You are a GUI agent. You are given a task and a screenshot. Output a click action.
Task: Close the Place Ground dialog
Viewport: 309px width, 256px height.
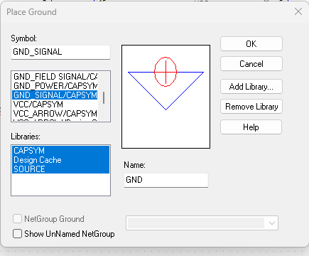[x=298, y=11]
